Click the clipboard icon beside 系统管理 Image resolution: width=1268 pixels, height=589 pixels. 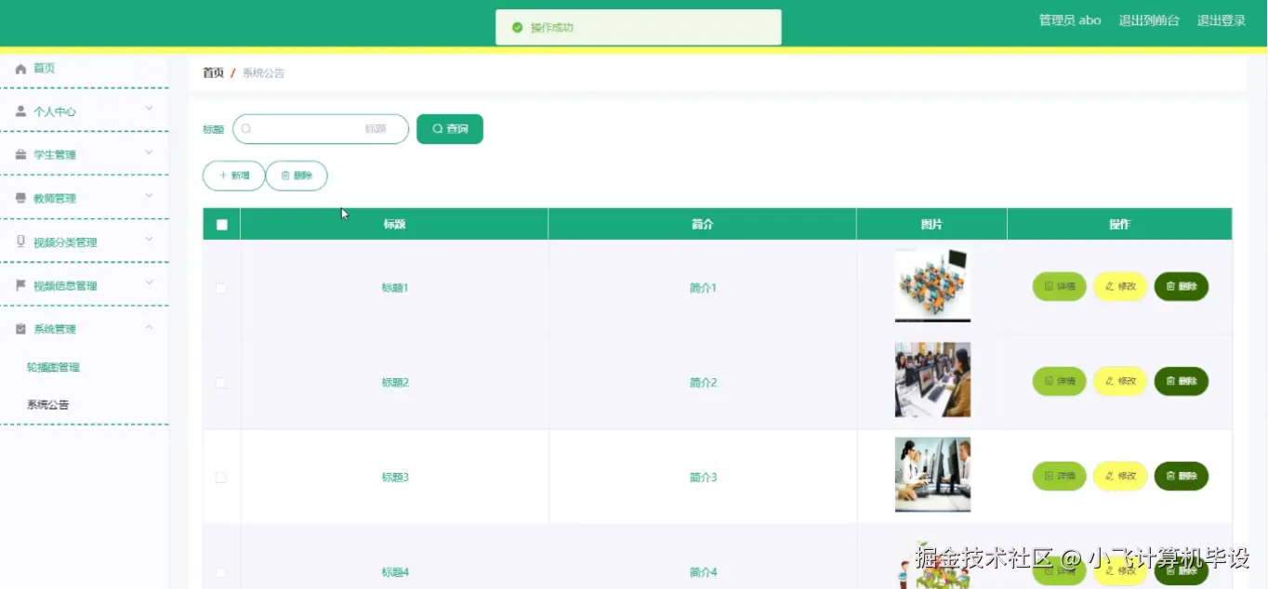tap(20, 329)
